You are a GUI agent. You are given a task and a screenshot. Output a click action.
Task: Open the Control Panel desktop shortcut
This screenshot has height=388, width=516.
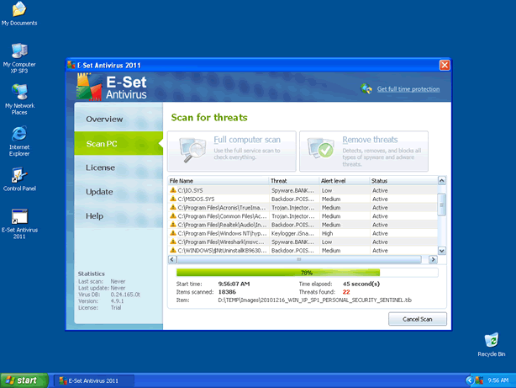18,176
